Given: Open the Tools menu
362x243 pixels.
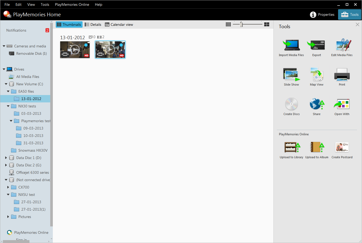Looking at the screenshot, I should tap(45, 4).
